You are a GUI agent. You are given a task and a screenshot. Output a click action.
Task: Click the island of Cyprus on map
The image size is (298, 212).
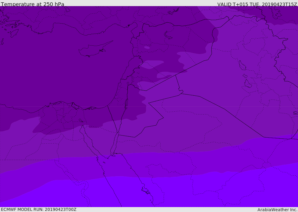(96, 49)
